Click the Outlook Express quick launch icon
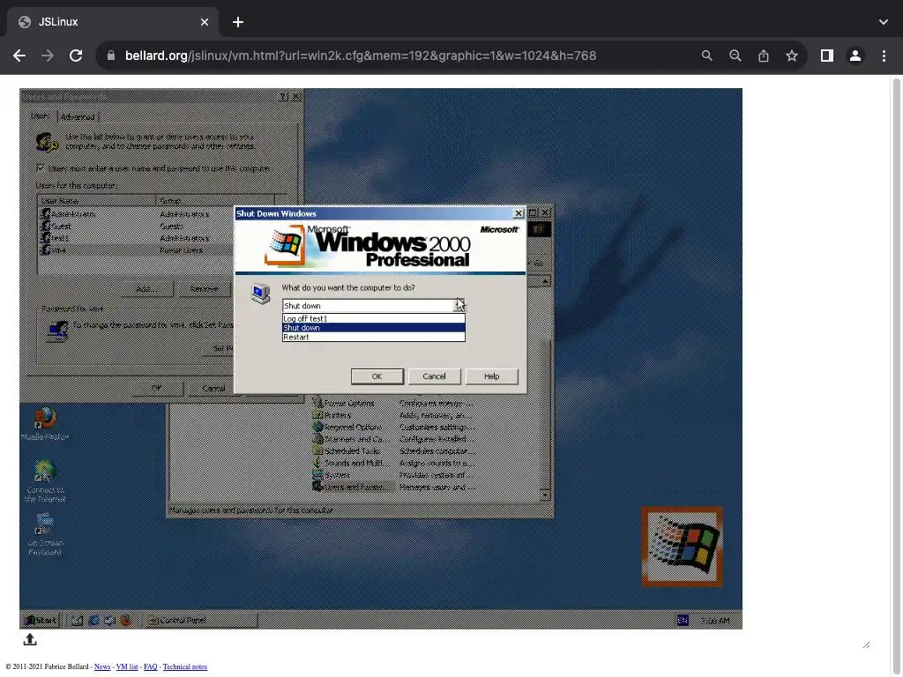The image size is (903, 677). pyautogui.click(x=109, y=620)
